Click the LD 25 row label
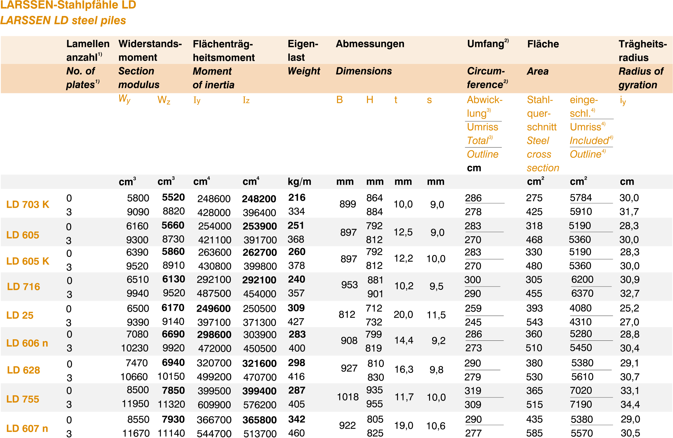The width and height of the screenshot is (673, 438). (20, 315)
